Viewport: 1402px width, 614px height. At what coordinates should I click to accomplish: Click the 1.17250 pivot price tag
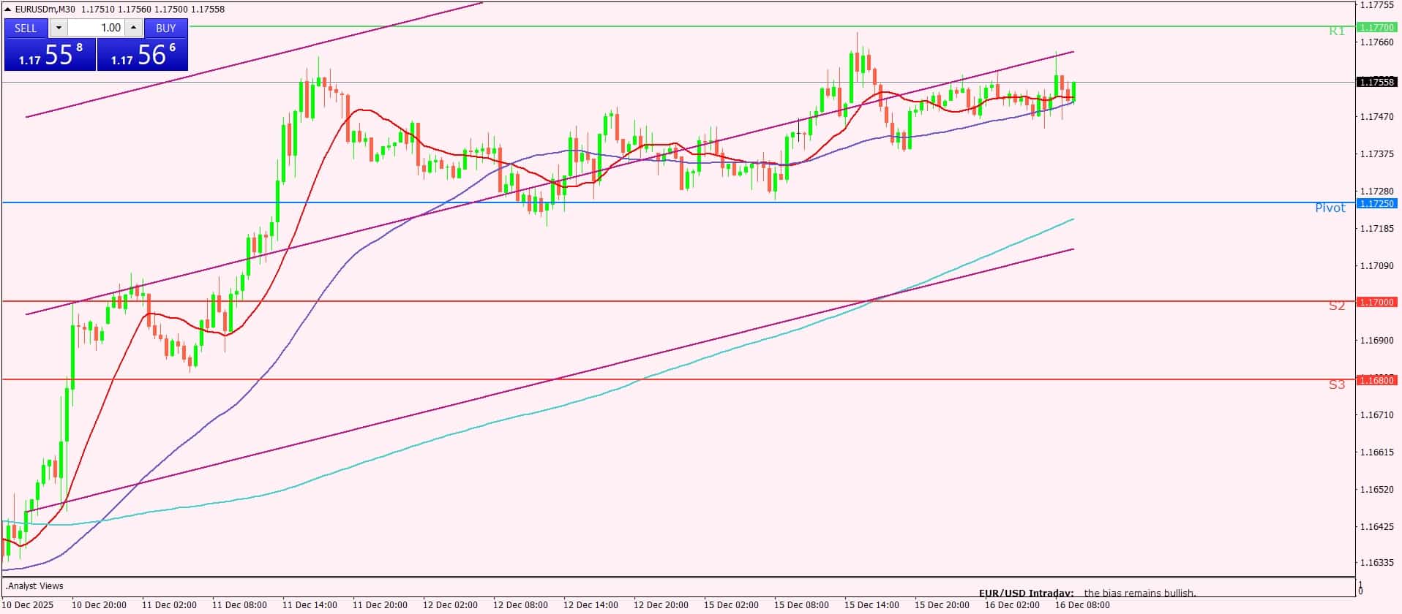[1376, 203]
